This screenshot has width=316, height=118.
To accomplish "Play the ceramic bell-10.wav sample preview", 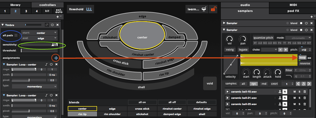I will 228,92.
